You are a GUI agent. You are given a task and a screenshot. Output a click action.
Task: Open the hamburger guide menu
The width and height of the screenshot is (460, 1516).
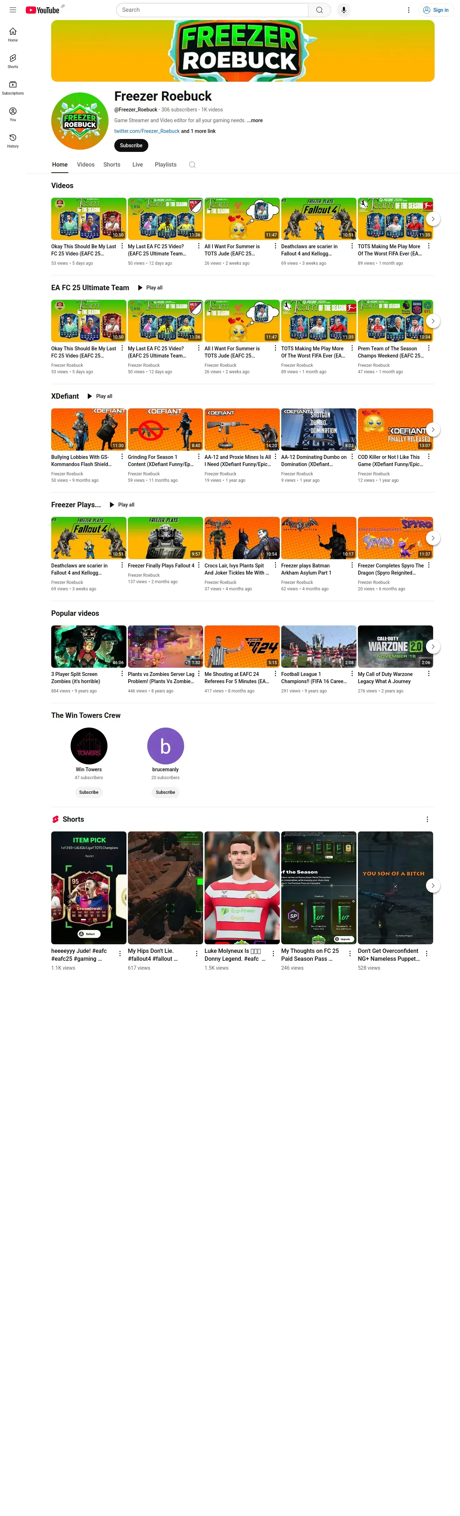[12, 10]
